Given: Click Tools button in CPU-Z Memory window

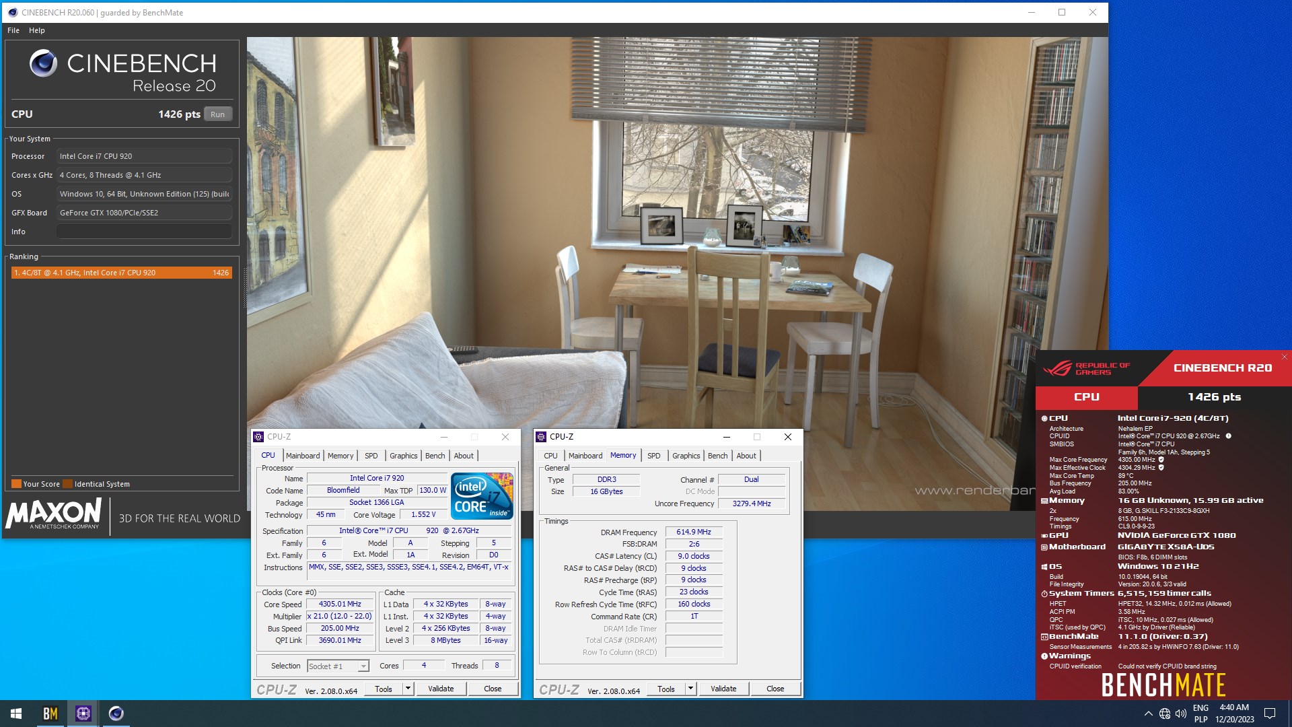Looking at the screenshot, I should pos(666,689).
